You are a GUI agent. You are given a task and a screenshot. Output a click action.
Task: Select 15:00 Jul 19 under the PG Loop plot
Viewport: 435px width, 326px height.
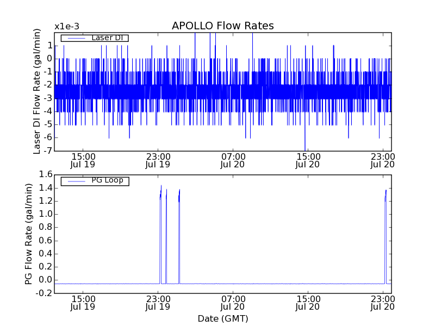pyautogui.click(x=83, y=303)
